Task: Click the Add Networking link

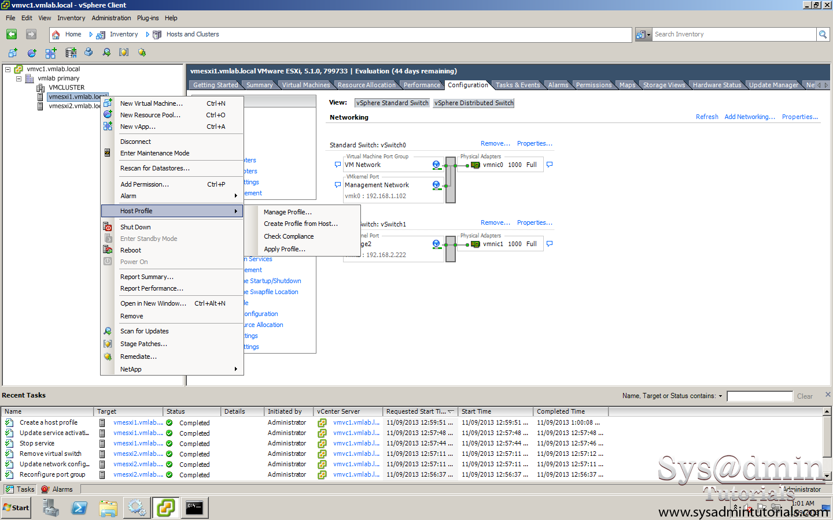Action: coord(750,117)
